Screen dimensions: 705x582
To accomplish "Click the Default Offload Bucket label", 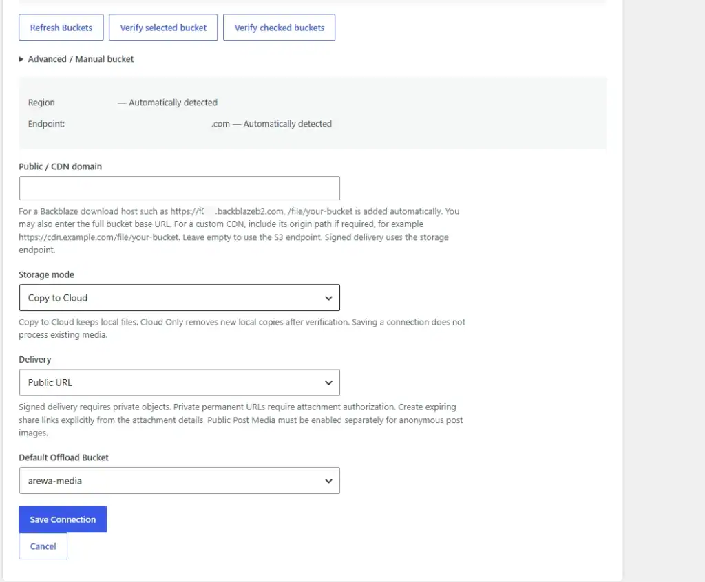I will [x=64, y=457].
